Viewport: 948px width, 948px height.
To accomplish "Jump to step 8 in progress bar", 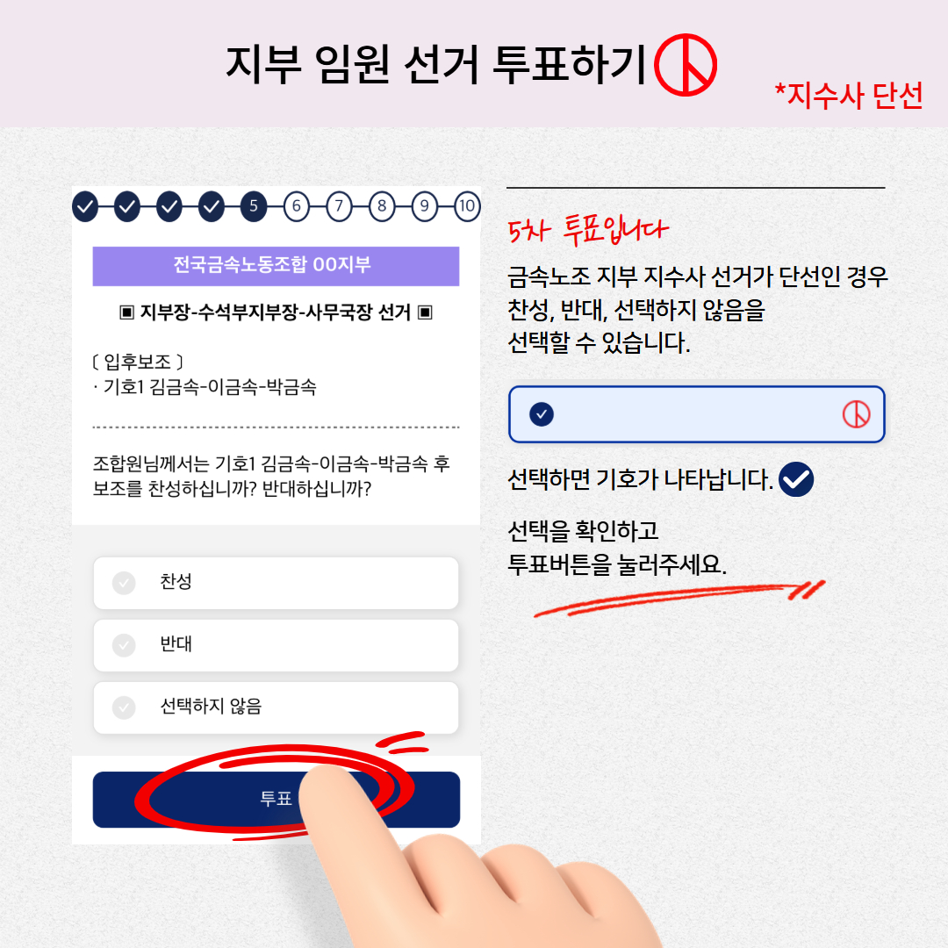I will (x=382, y=206).
